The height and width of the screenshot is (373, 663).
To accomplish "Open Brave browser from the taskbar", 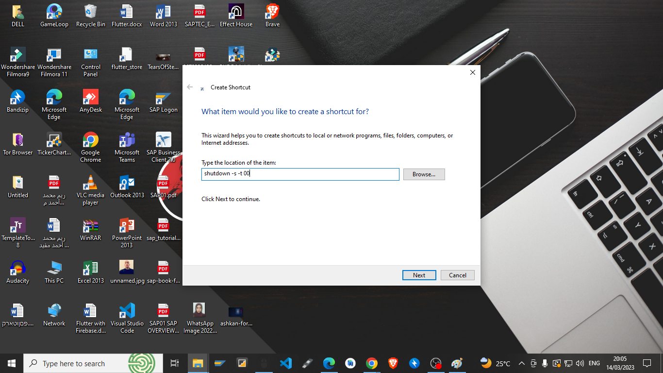I will pos(393,363).
